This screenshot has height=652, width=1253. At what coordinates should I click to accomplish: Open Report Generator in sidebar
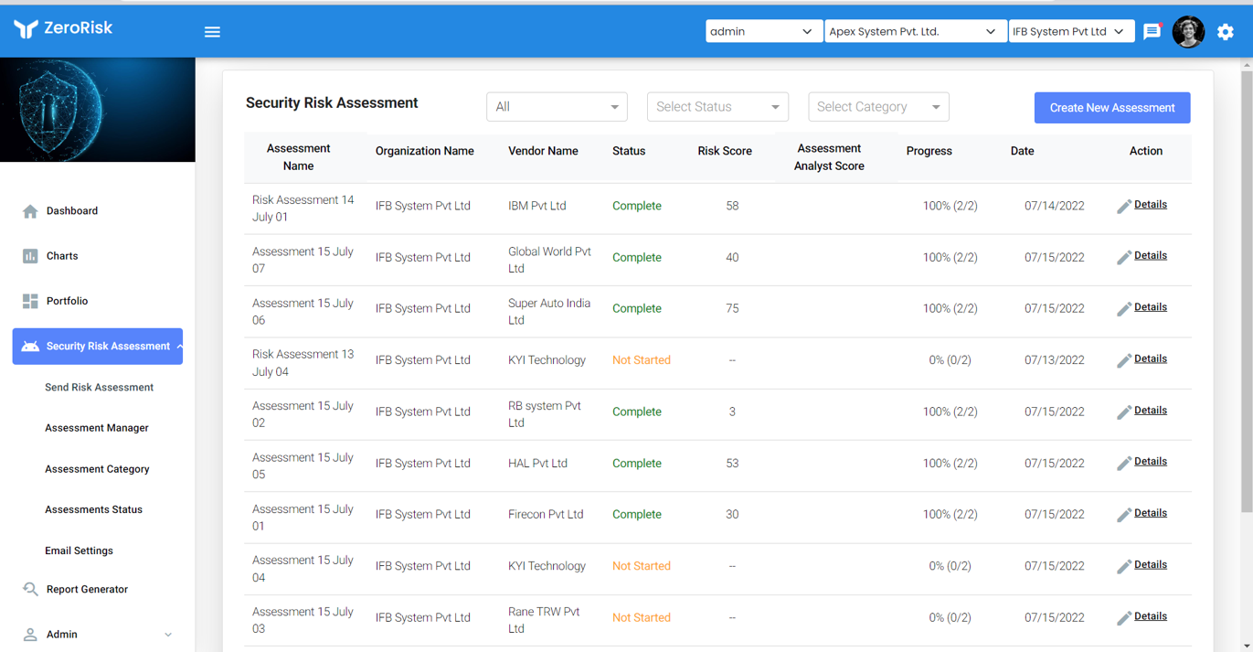click(87, 590)
